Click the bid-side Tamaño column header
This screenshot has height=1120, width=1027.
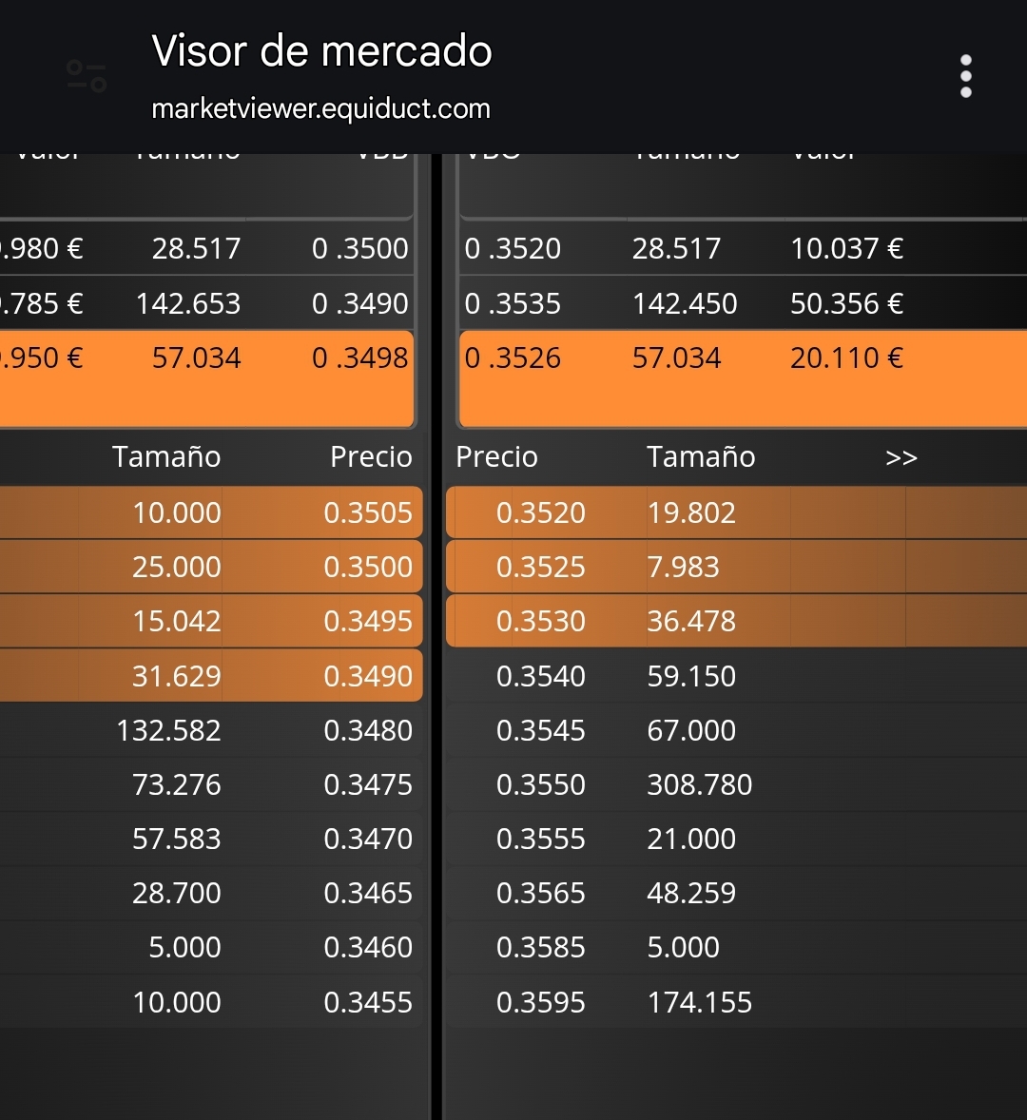[x=166, y=457]
